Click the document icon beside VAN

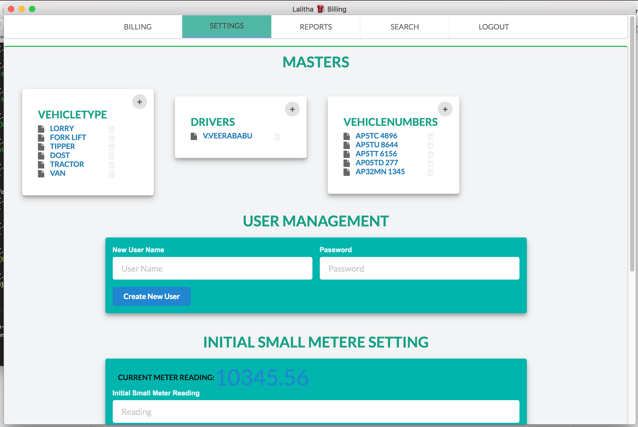click(x=41, y=173)
